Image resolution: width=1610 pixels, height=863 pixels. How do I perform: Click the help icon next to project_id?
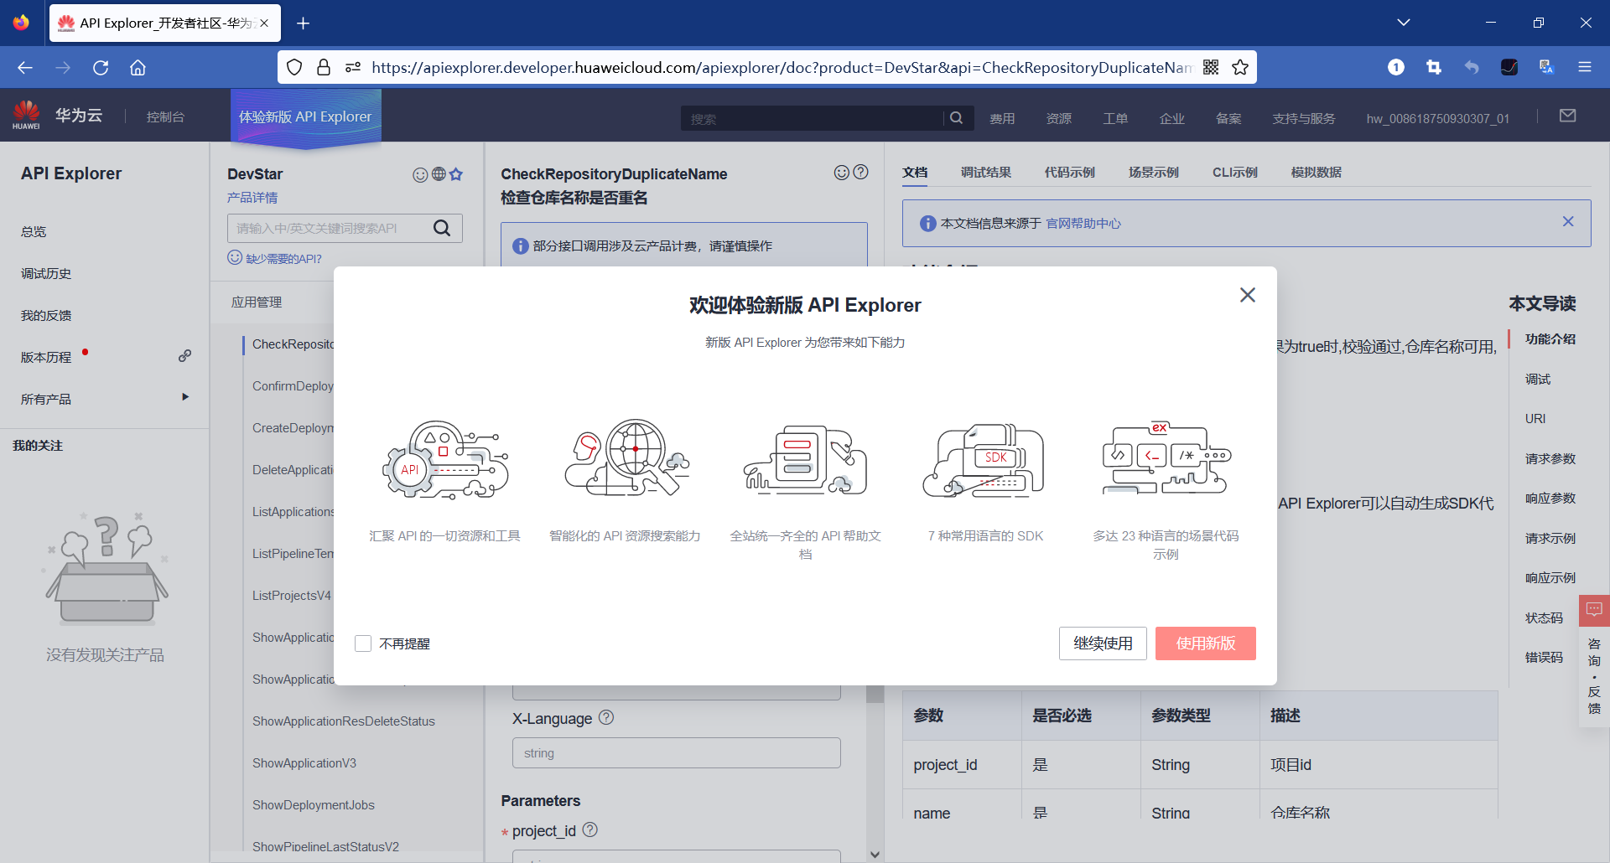click(589, 830)
